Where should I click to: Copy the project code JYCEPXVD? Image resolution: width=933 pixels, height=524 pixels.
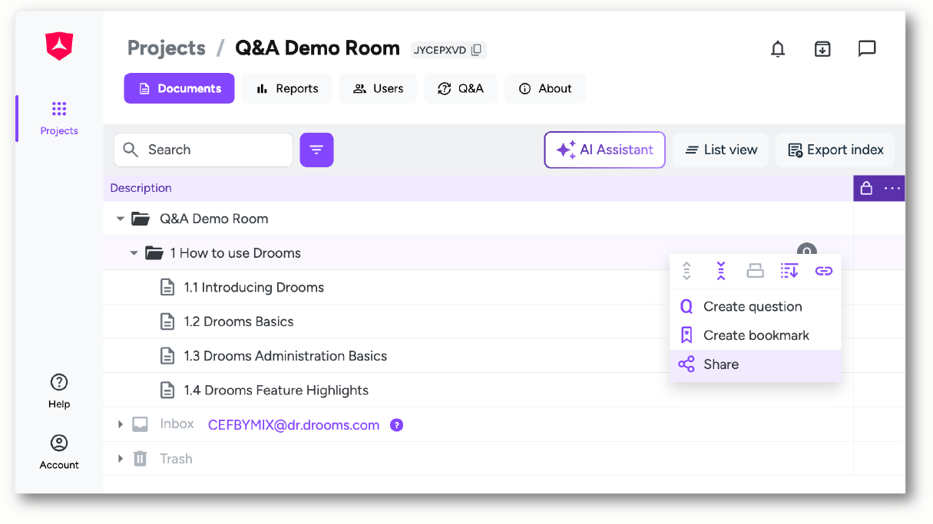coord(477,50)
